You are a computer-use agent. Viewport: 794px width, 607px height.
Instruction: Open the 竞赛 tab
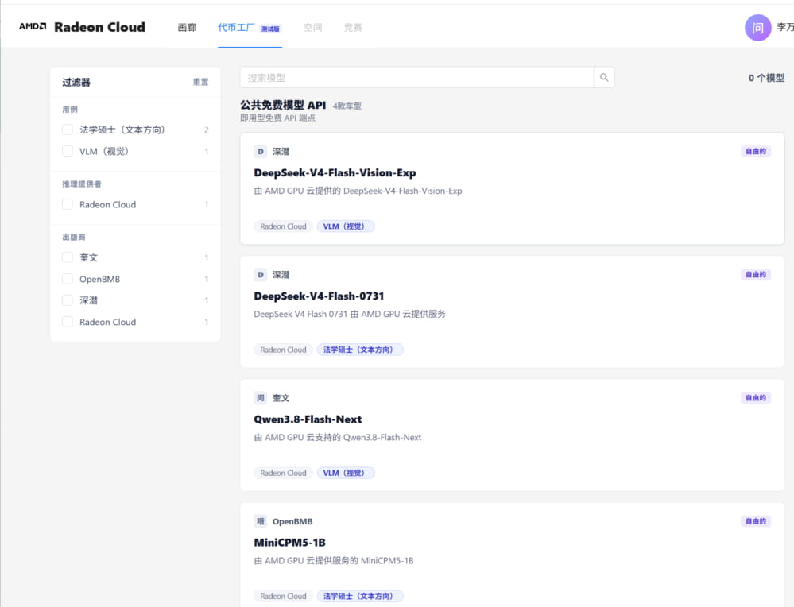(x=353, y=27)
